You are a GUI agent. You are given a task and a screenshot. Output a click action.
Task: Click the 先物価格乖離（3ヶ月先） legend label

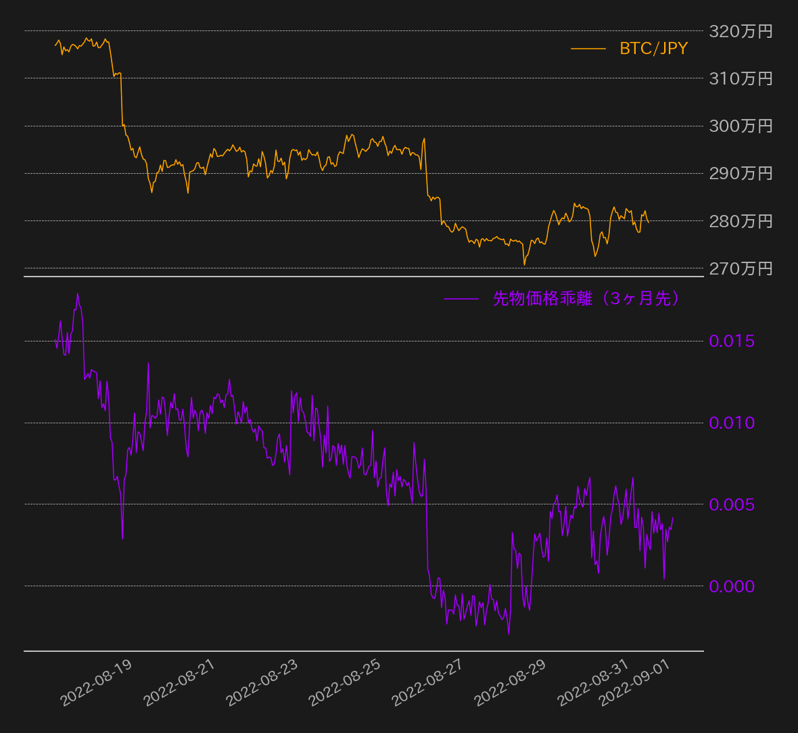coord(586,298)
